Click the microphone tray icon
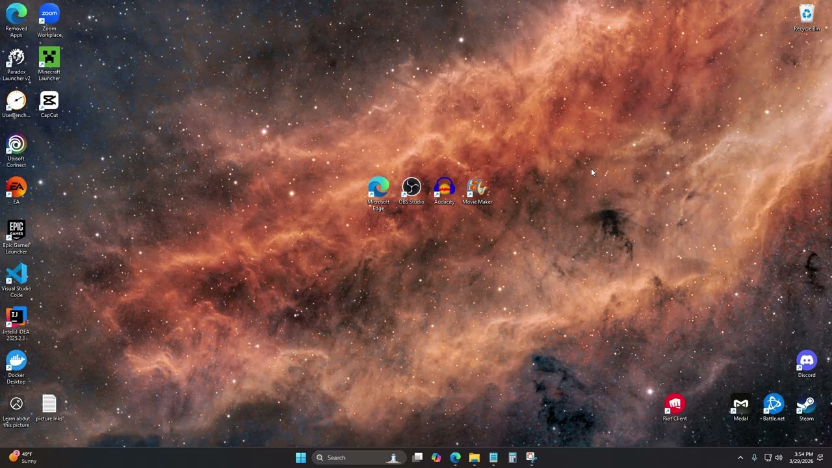Screen dimensions: 832x468 754,458
